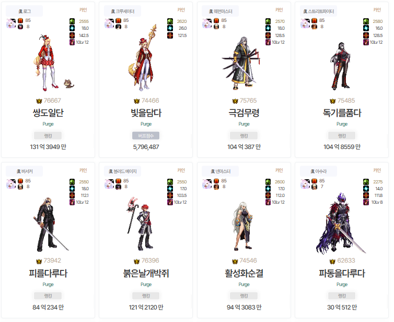394x322 pixels.
Task: Select the 블러드 메이지 job tag
Action: pyautogui.click(x=122, y=171)
